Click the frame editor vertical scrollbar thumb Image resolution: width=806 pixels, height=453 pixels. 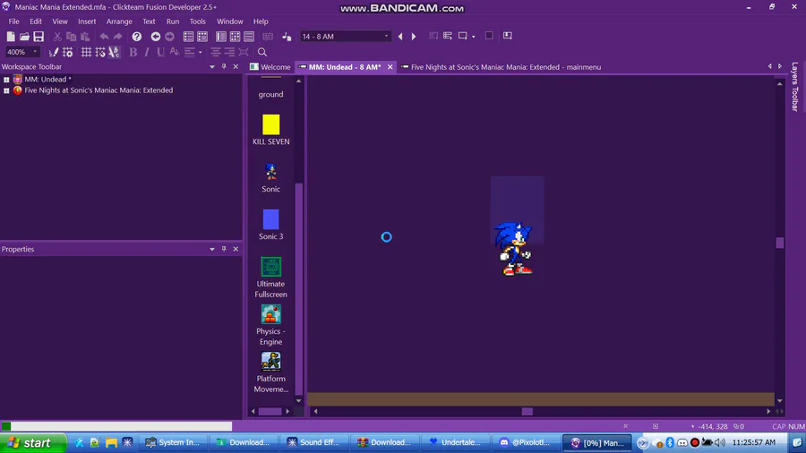780,243
